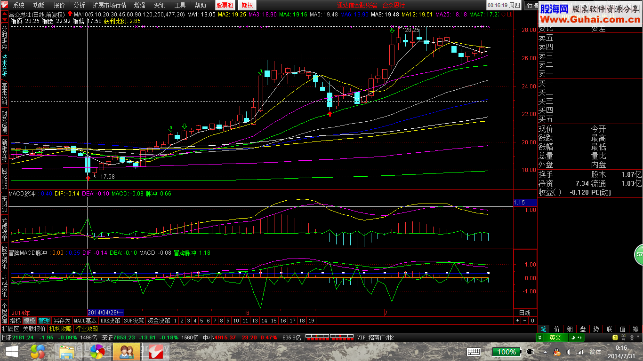Switch to the 价 tab in the quote panel
The height and width of the screenshot is (361, 643).
pos(557,329)
